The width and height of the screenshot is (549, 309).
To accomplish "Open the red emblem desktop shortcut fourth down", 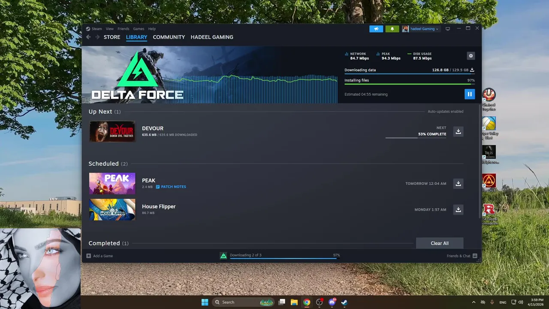I will pyautogui.click(x=489, y=183).
